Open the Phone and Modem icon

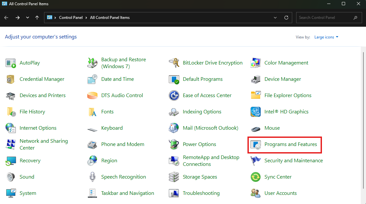tap(92, 144)
